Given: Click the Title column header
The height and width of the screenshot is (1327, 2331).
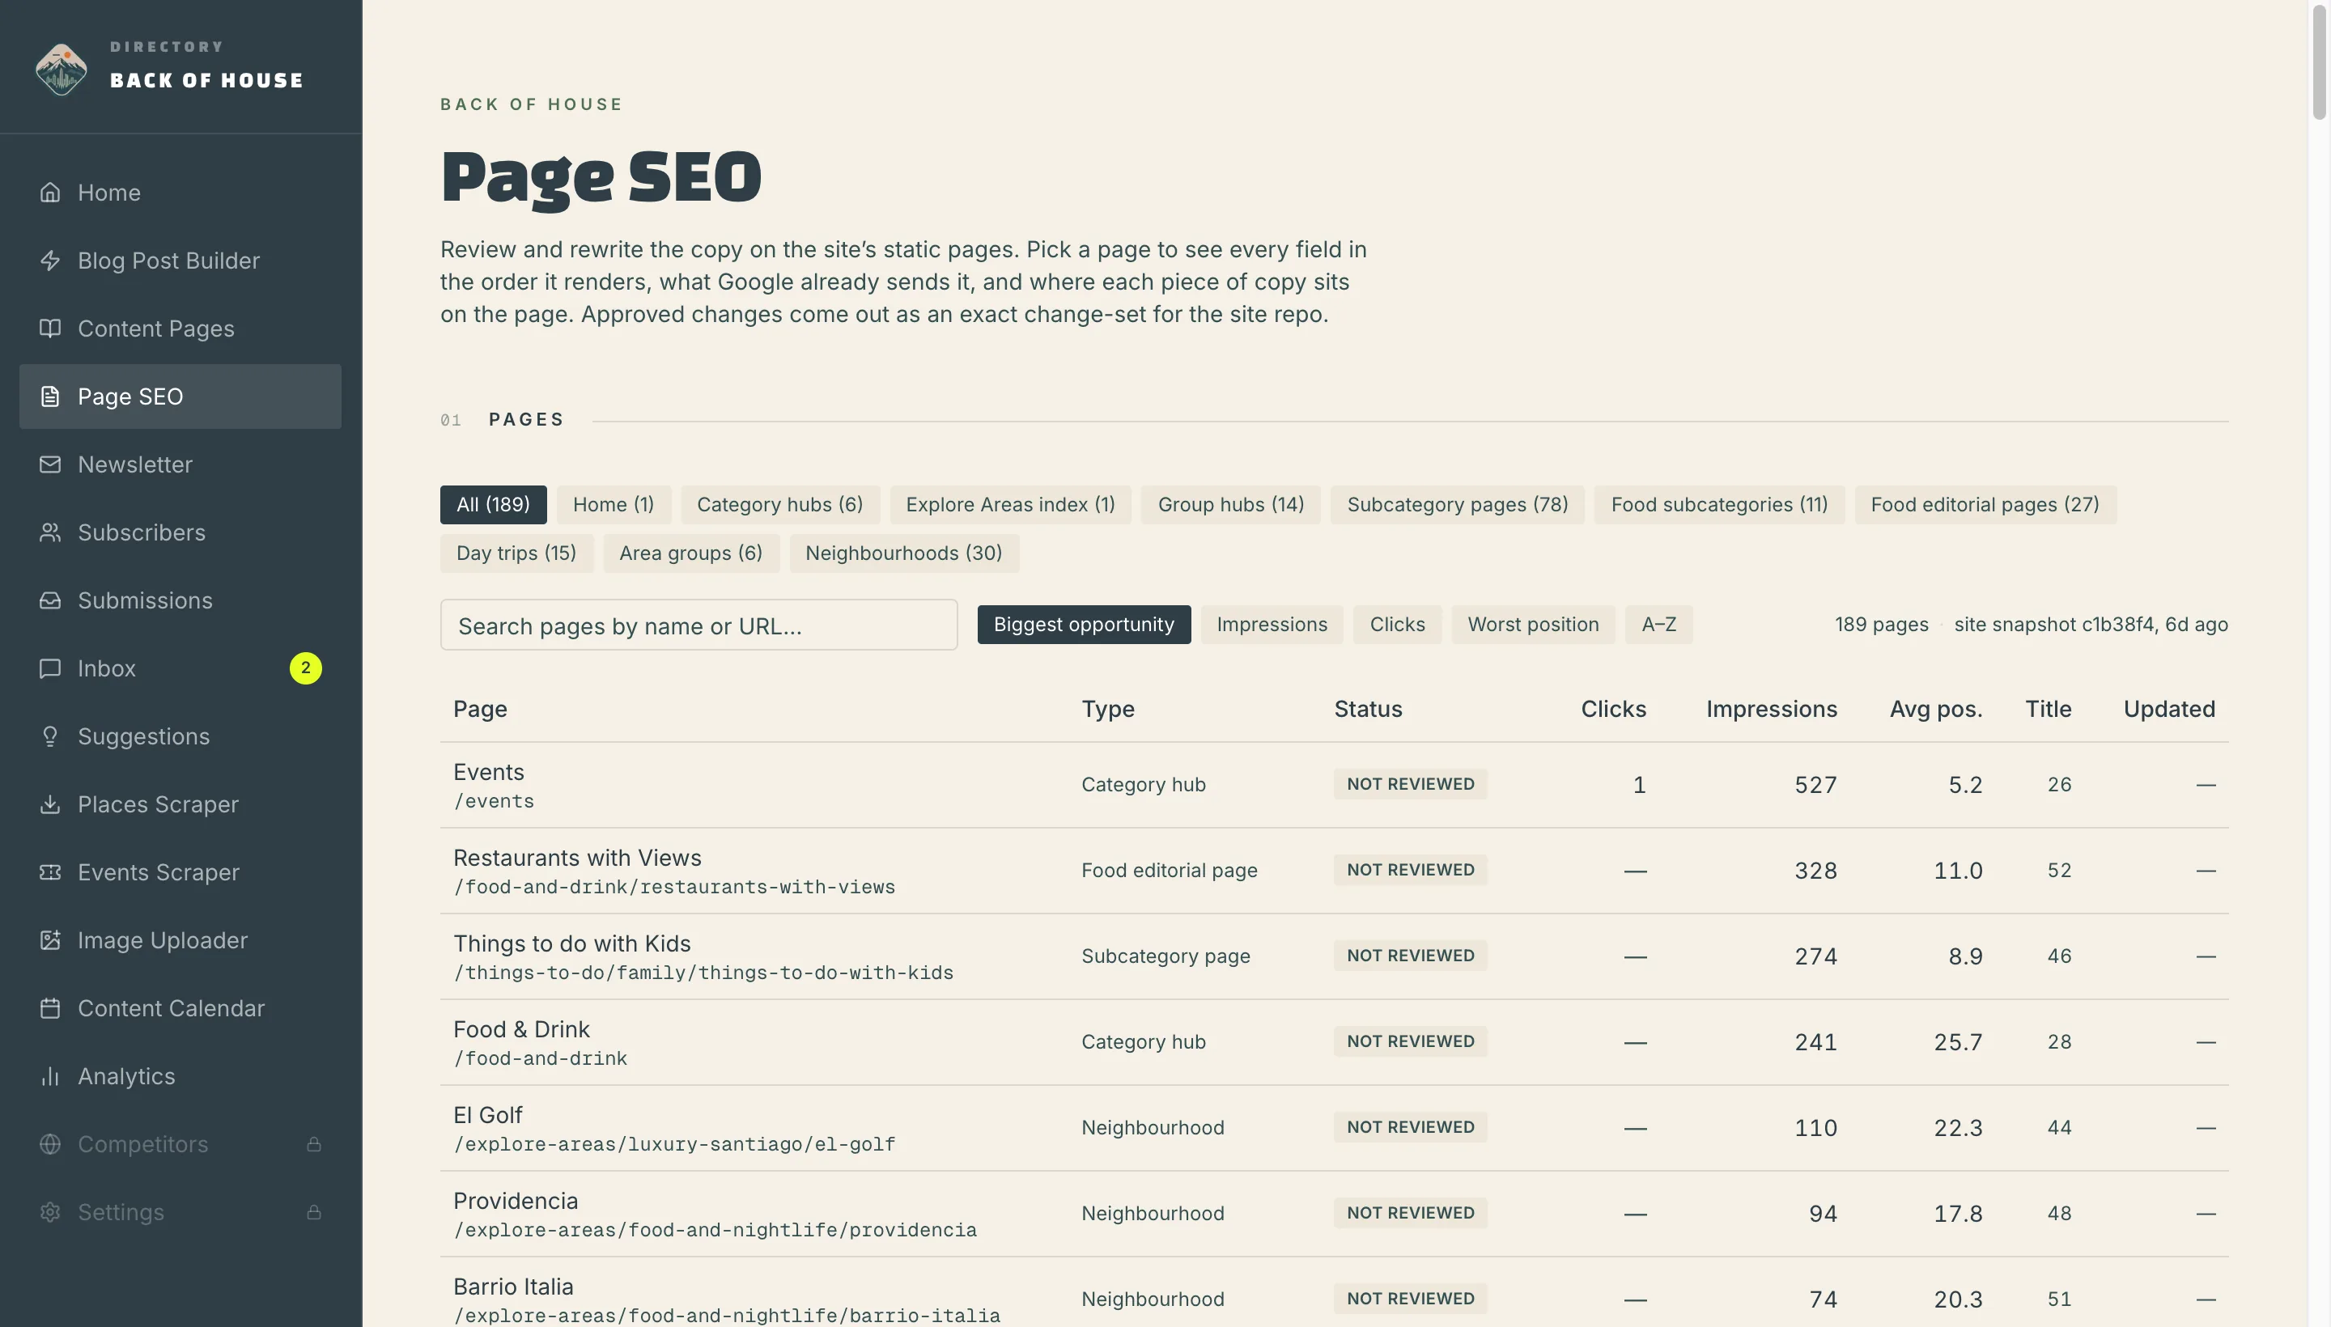Looking at the screenshot, I should coord(2048,709).
